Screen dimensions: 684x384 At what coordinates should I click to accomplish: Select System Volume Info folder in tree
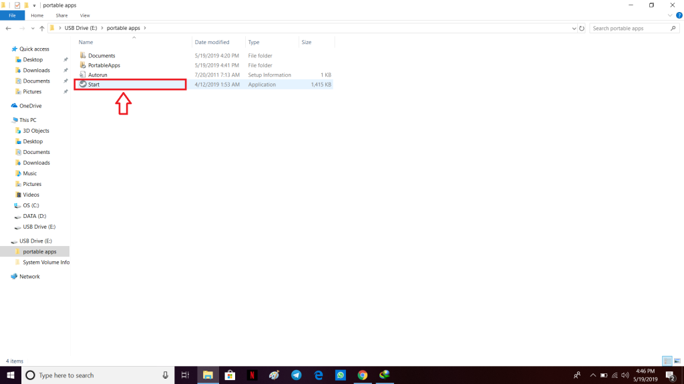click(46, 263)
